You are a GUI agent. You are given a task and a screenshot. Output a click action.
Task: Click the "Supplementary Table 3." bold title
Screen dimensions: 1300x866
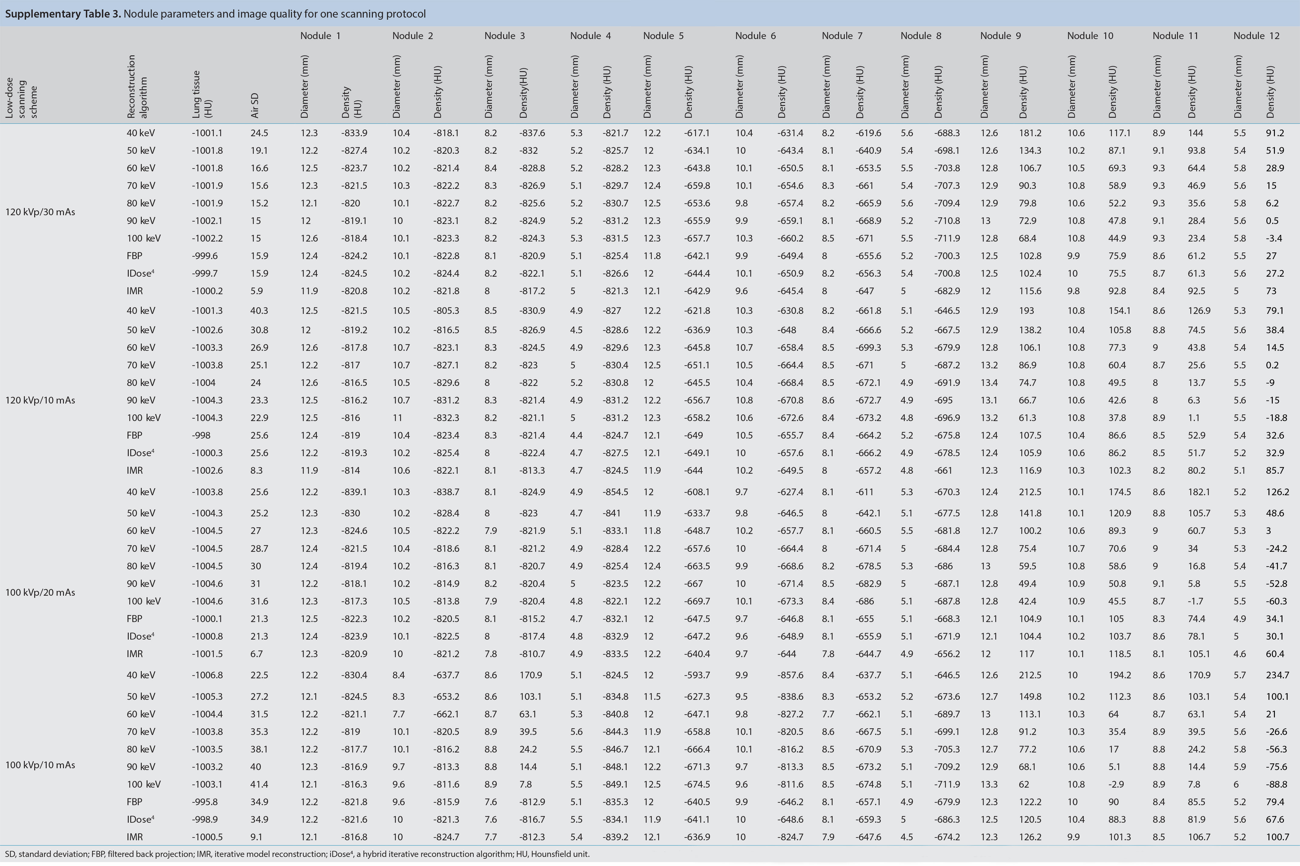[63, 14]
